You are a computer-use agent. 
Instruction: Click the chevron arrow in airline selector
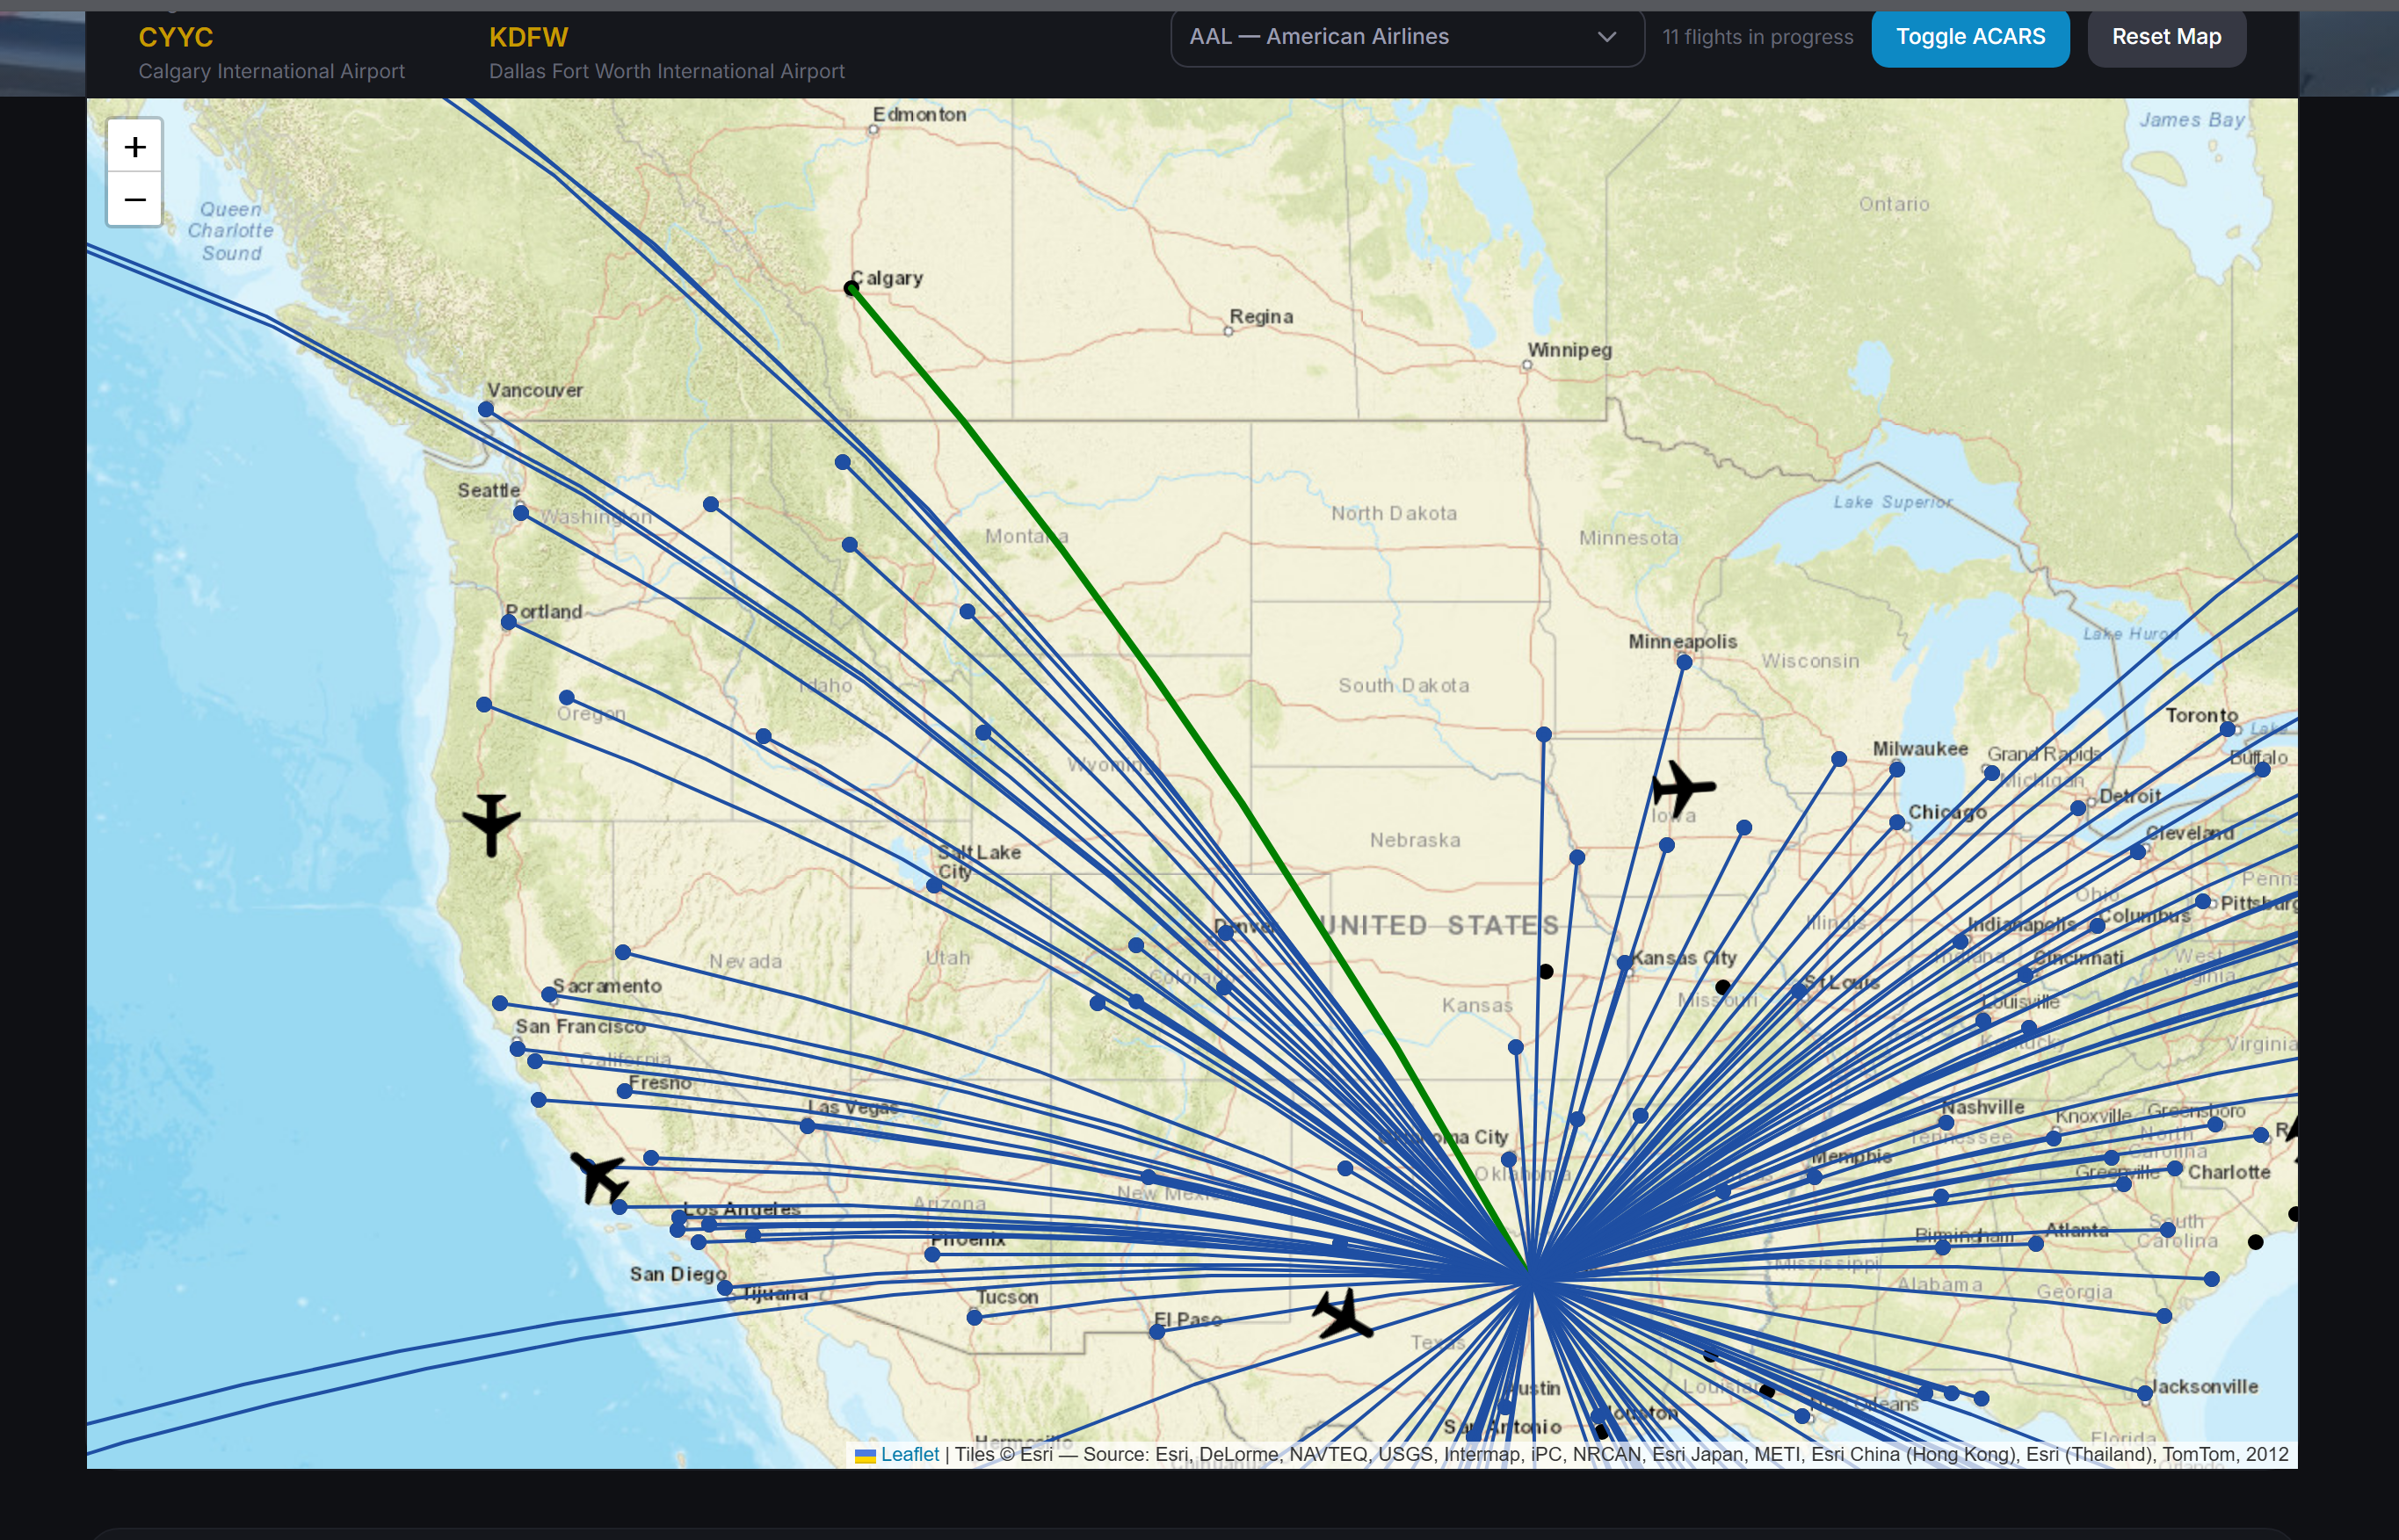point(1606,37)
